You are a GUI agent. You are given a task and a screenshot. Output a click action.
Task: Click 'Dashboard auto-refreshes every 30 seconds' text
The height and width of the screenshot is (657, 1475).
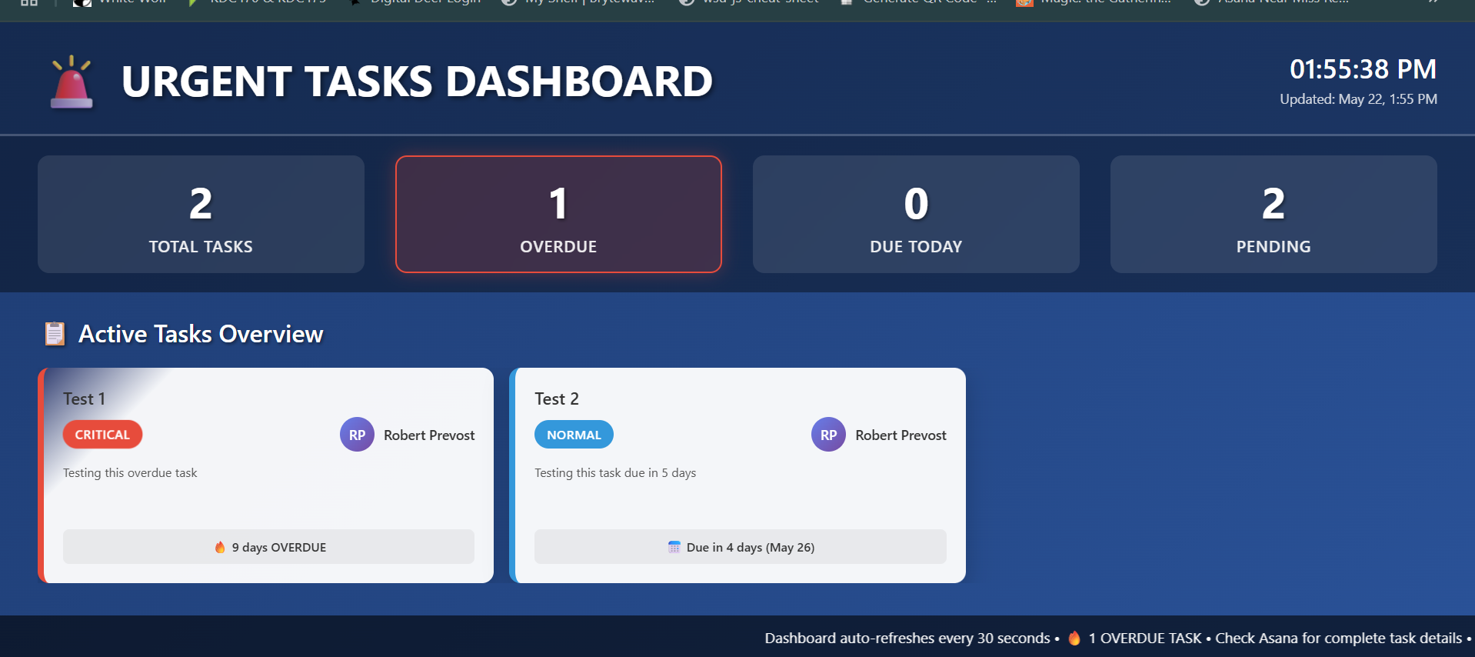[907, 638]
